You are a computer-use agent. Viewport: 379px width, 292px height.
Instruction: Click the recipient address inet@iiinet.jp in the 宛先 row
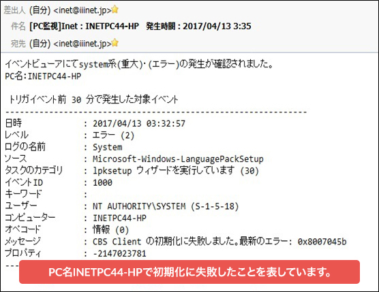pos(82,44)
